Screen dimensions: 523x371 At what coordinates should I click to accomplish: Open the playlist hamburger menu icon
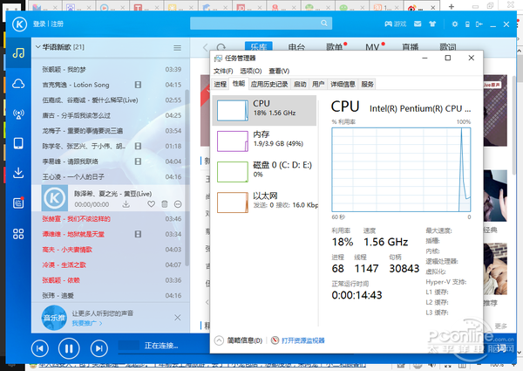point(178,48)
